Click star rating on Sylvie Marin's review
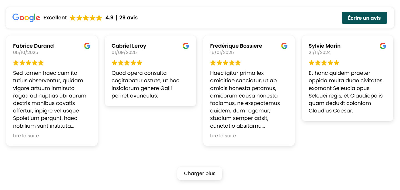400x190 pixels. [x=324, y=63]
